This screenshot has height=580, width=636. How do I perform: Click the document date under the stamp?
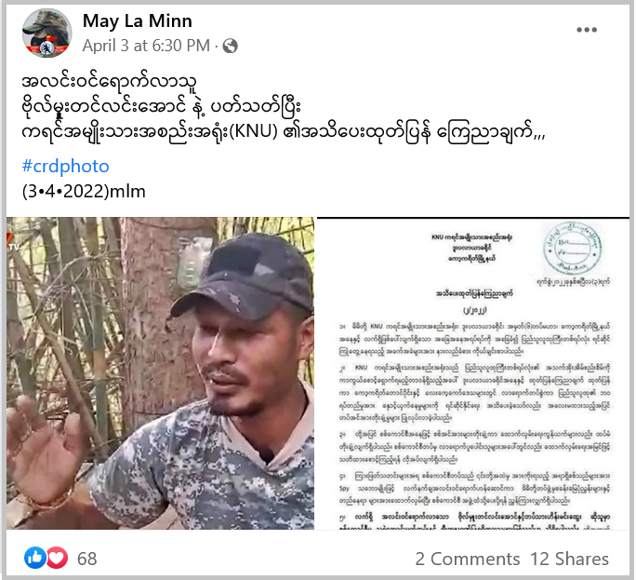[573, 281]
